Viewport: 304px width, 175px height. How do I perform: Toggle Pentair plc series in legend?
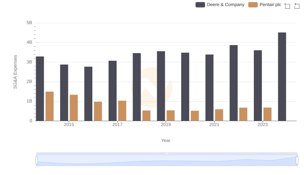click(x=264, y=5)
